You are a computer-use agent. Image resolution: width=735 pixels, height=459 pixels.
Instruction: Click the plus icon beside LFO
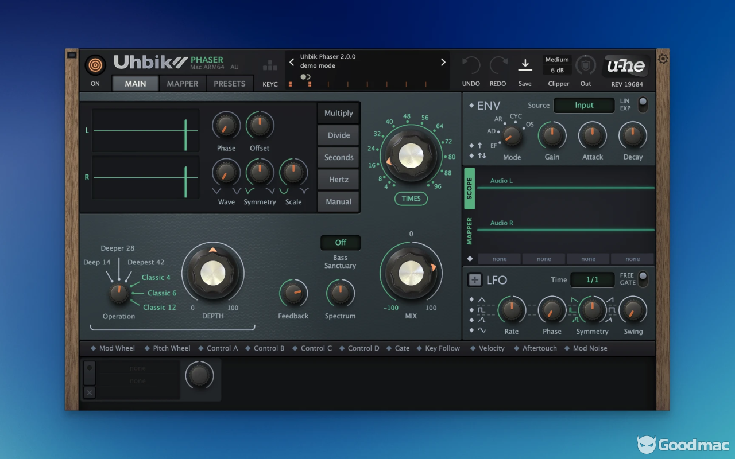[x=475, y=280]
